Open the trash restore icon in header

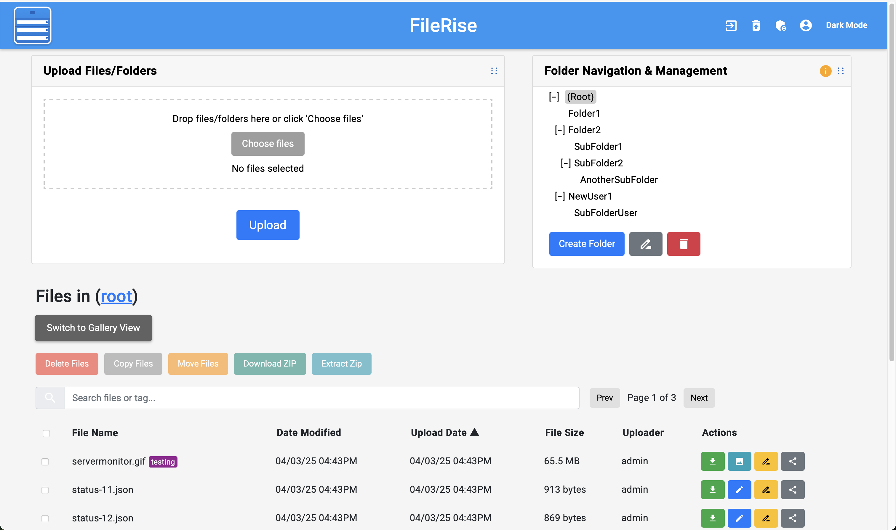pos(756,25)
